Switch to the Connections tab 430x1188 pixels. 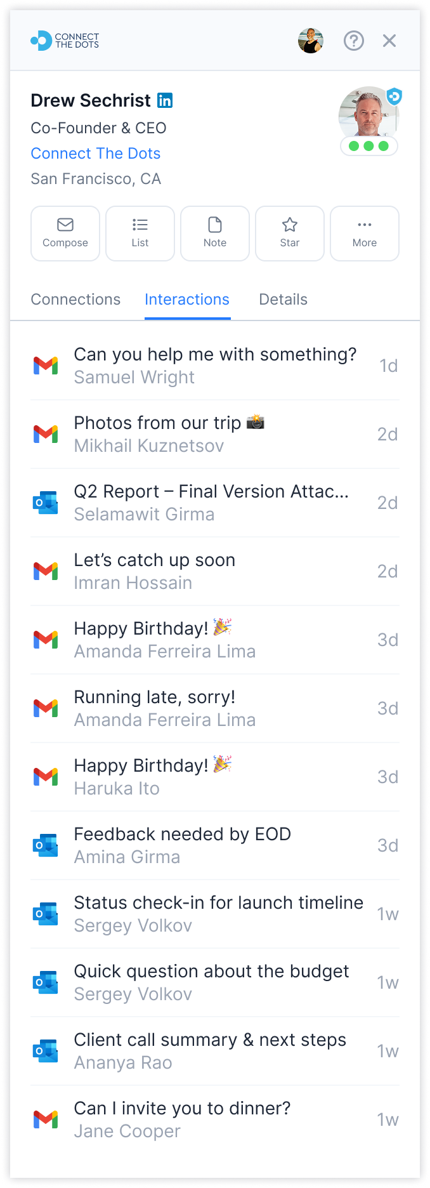pos(75,300)
